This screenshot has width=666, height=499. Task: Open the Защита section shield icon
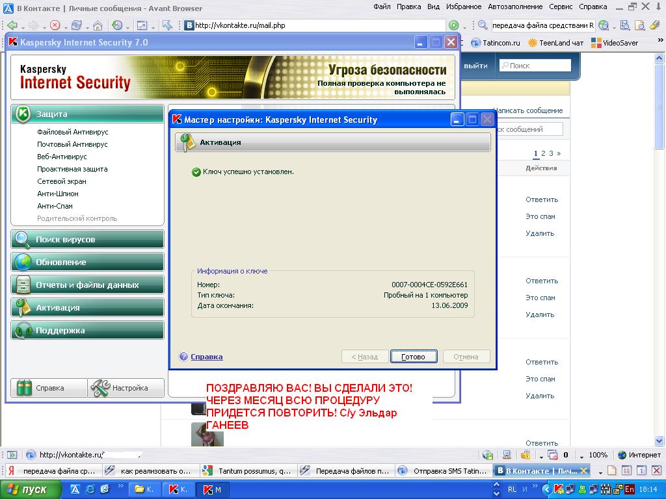click(23, 114)
